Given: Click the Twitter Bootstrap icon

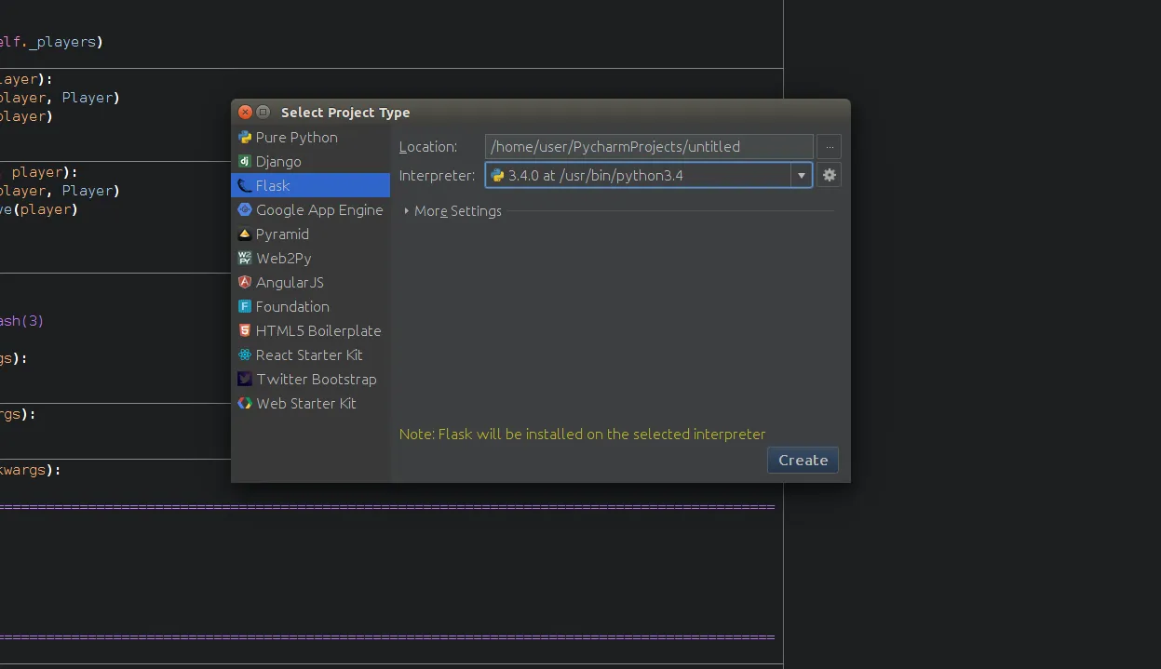Looking at the screenshot, I should coord(245,379).
